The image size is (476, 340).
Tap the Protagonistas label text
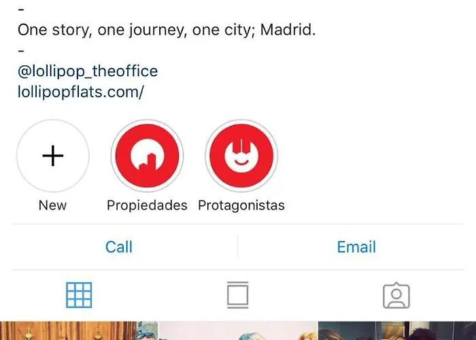(x=241, y=205)
